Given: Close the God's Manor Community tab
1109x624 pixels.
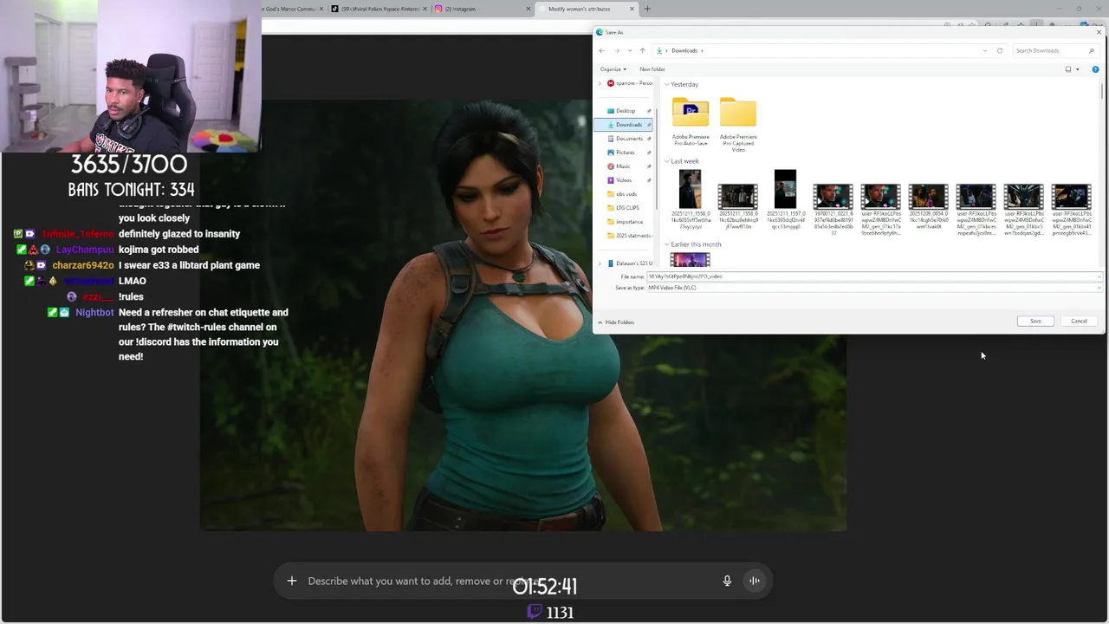Looking at the screenshot, I should click(321, 9).
